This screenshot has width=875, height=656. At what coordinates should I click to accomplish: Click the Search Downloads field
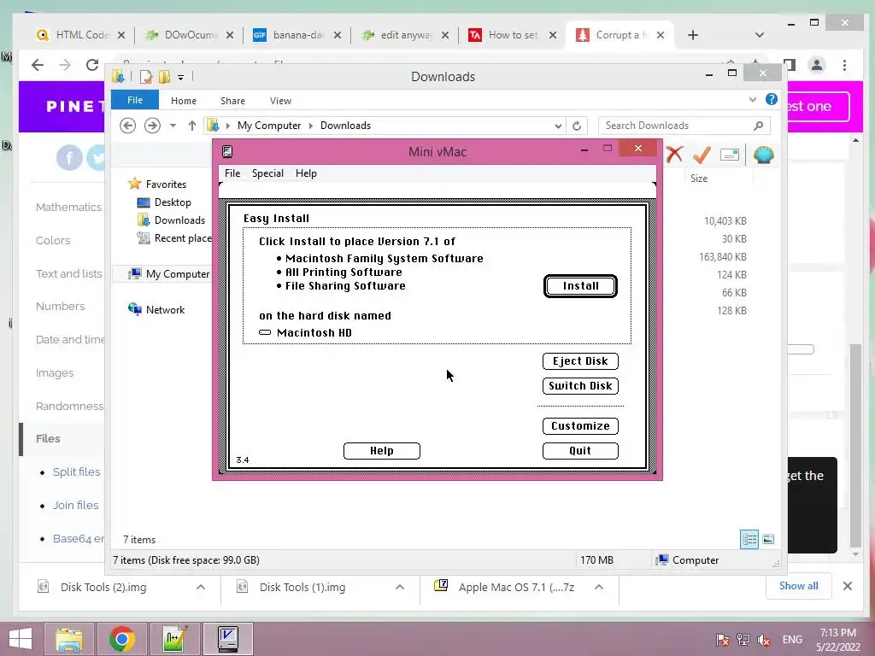(x=684, y=126)
